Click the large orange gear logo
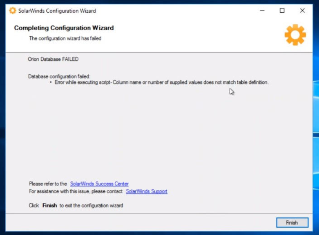Viewport: 319px width, 235px height. [295, 35]
